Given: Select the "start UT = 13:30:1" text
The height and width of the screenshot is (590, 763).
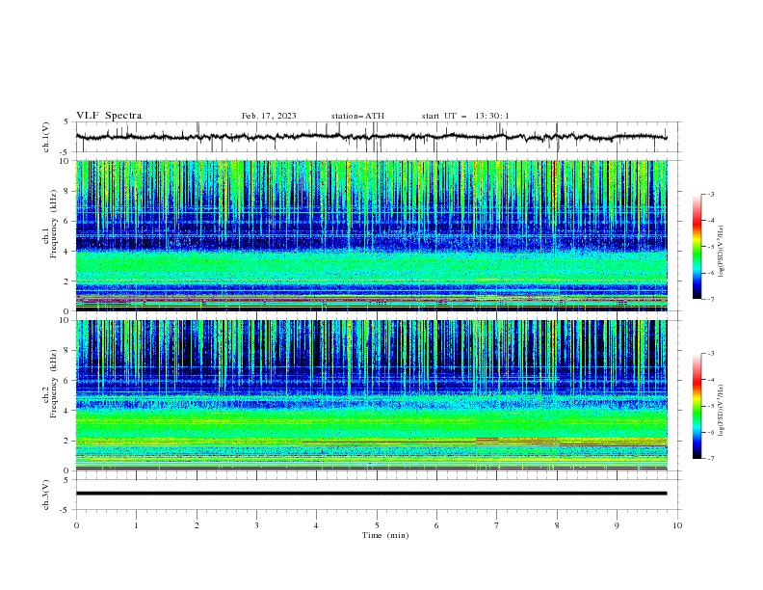Looking at the screenshot, I should 465,116.
